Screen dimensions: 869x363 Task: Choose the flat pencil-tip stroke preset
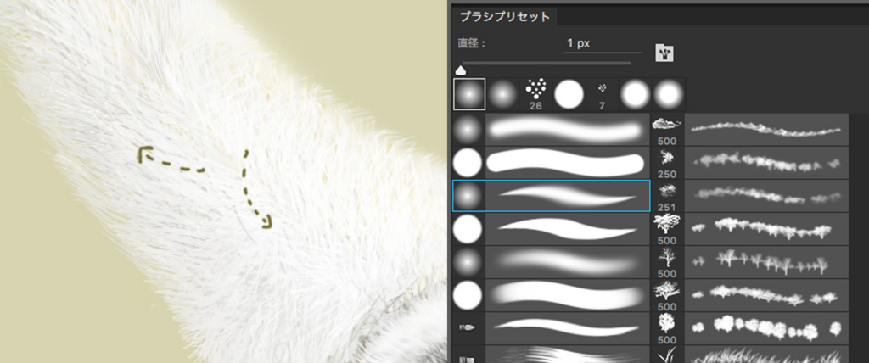(568, 328)
